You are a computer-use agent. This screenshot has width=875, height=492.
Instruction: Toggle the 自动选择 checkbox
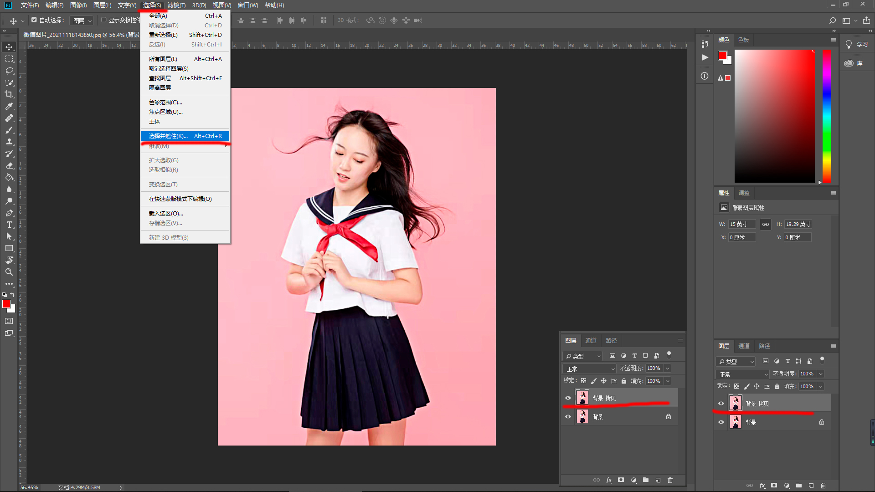[34, 20]
